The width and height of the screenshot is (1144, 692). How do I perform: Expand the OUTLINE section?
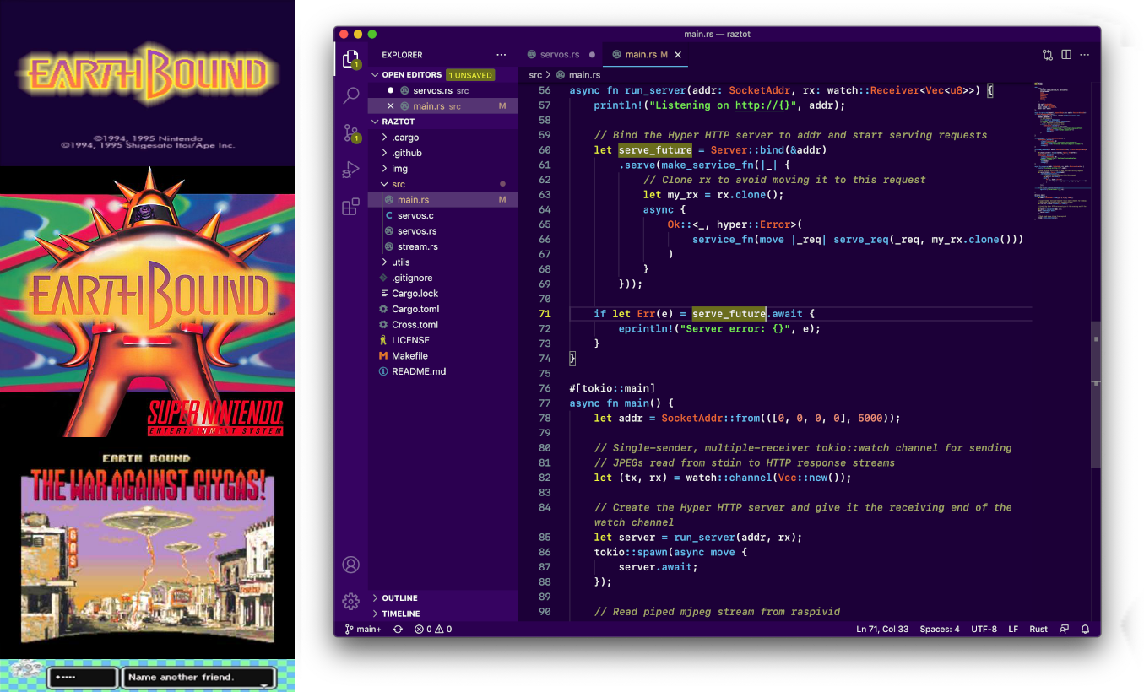point(400,597)
